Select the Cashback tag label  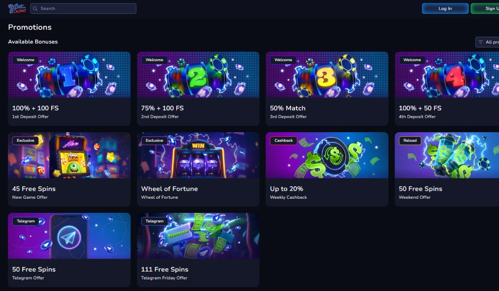(284, 141)
